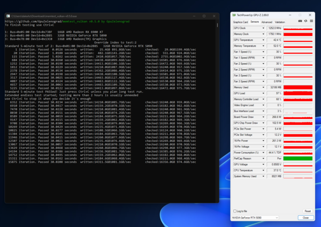
Task: Open the PerfCap Reason dropdown
Action: coord(263,158)
